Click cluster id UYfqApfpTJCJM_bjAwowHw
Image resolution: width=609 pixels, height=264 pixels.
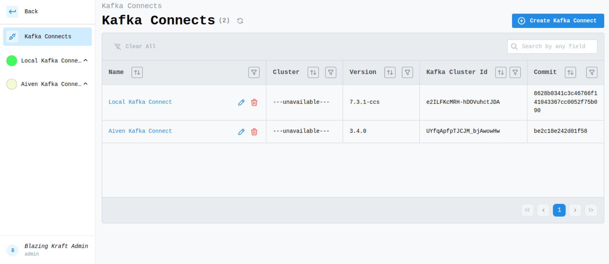click(x=463, y=131)
